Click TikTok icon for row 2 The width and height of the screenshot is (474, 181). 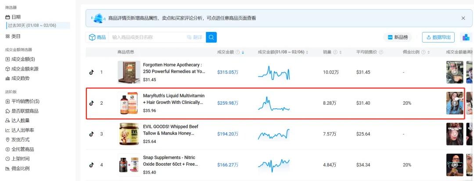click(91, 103)
